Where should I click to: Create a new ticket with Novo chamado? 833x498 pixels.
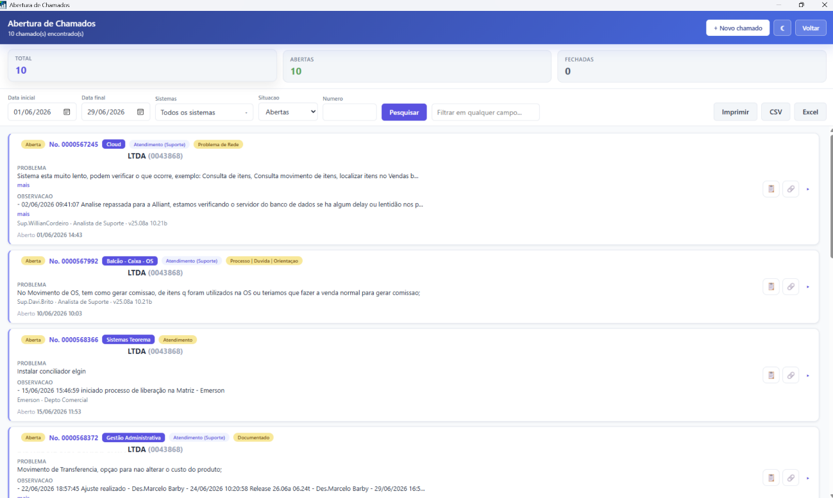pos(738,28)
